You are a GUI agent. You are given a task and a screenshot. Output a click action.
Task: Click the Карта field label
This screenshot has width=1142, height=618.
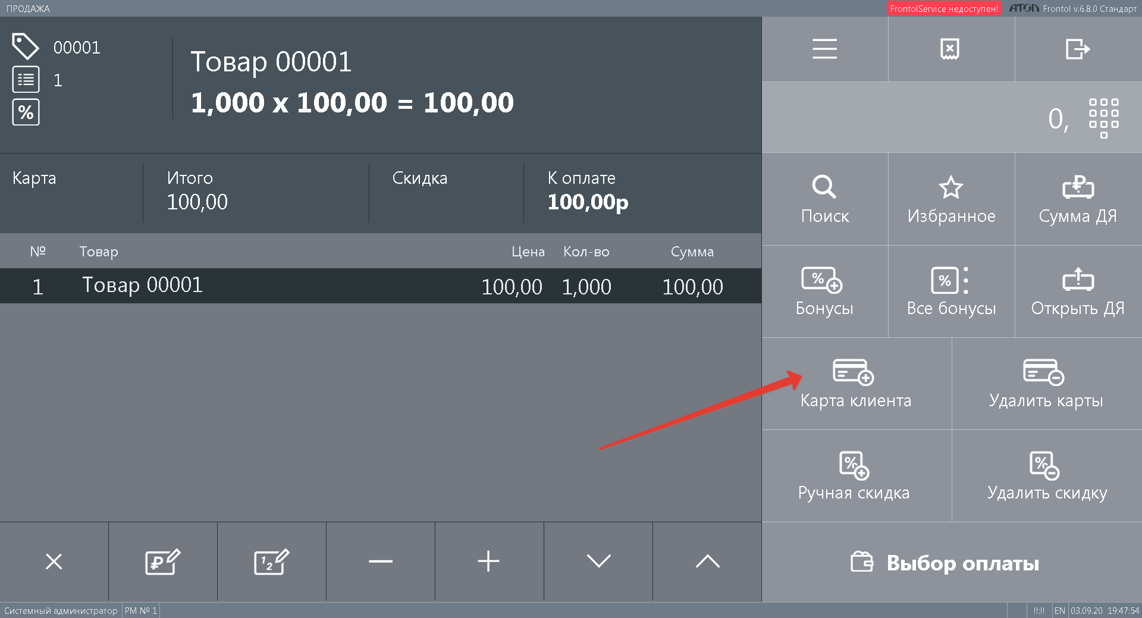coord(34,178)
